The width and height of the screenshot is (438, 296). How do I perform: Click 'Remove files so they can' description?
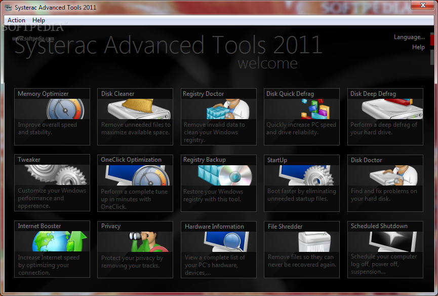point(302,261)
